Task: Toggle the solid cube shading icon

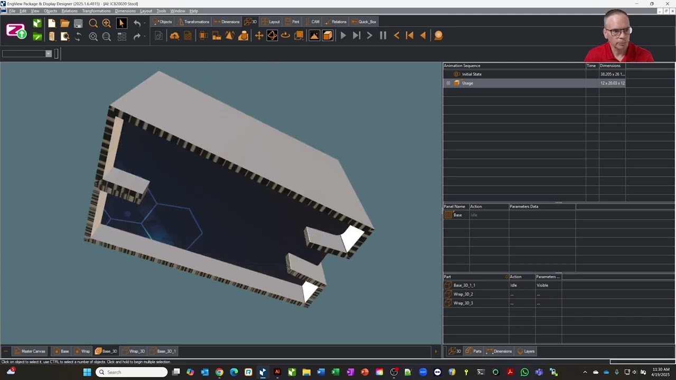Action: (x=327, y=35)
